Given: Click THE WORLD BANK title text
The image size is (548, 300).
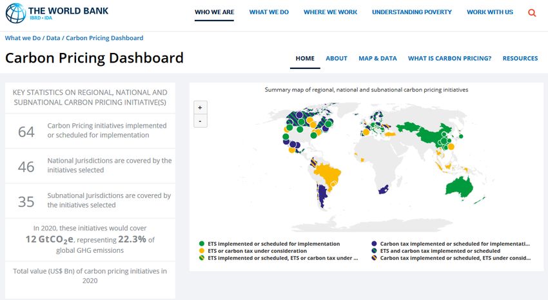Looking at the screenshot, I should tap(68, 11).
